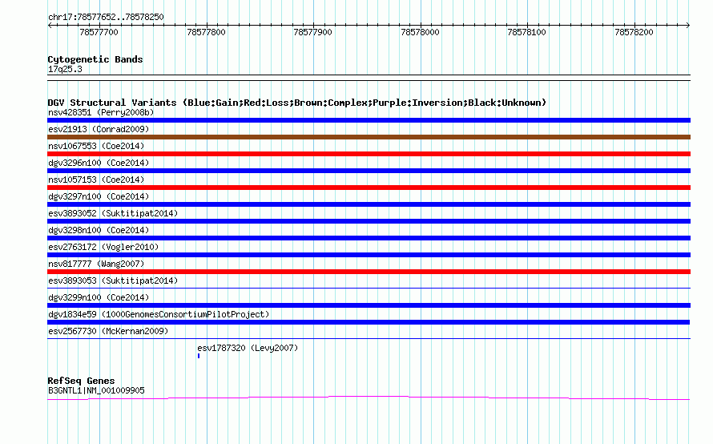
Task: Click the left arrowhead of the ruler
Action: click(x=50, y=25)
